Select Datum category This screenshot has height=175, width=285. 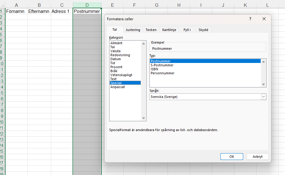pyautogui.click(x=125, y=59)
